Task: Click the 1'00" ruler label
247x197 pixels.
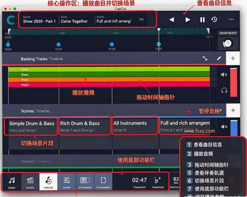Action: pos(62,33)
